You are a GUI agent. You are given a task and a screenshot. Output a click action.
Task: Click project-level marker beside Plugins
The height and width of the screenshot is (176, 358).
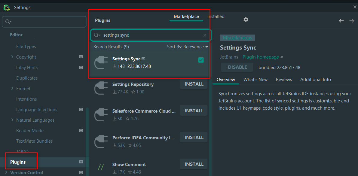tap(81, 162)
